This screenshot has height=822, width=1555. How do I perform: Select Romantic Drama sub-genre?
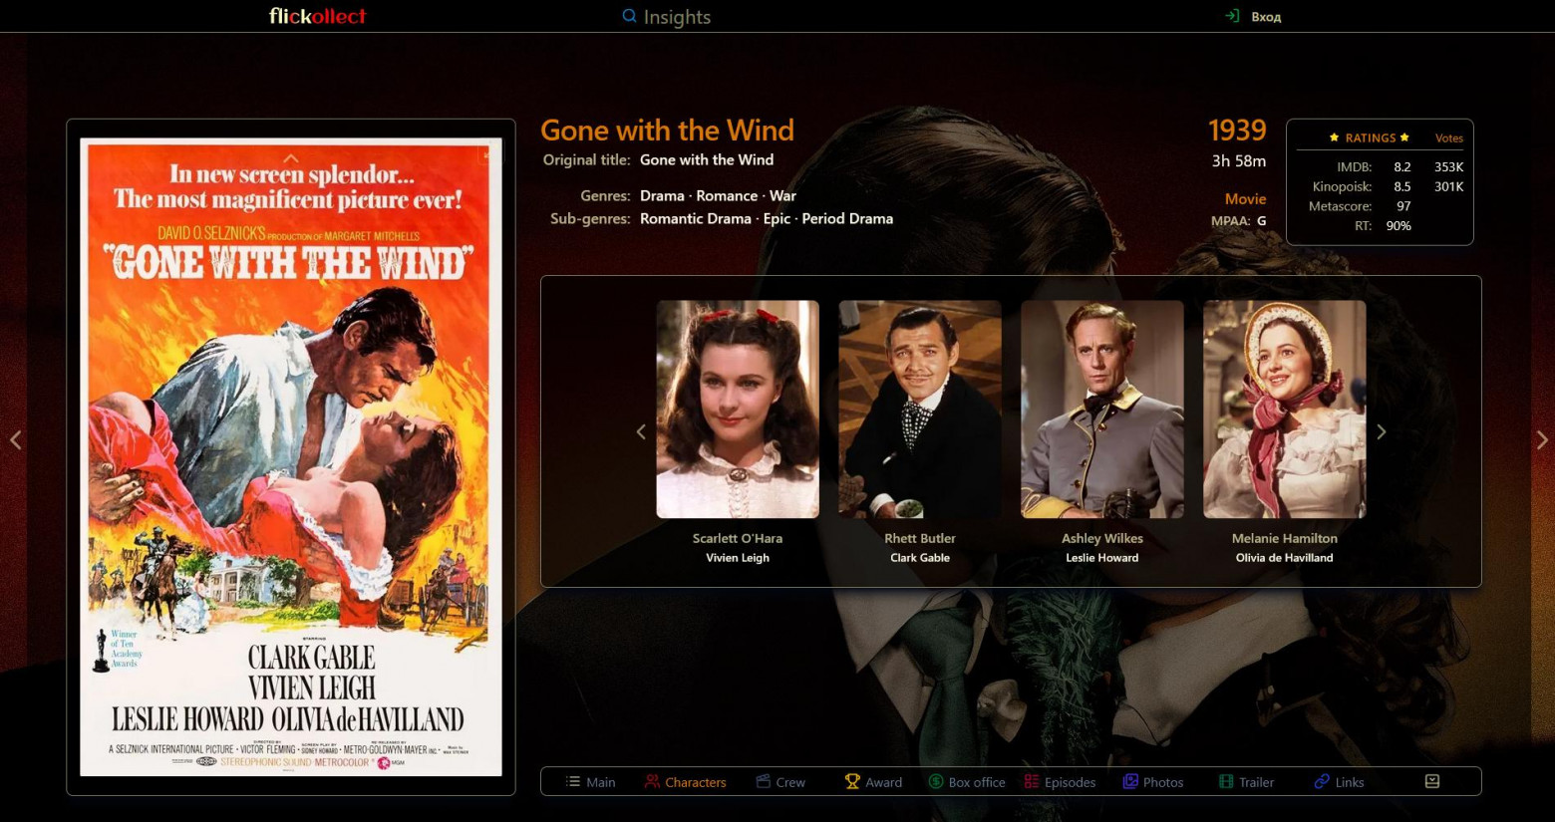[x=696, y=219]
